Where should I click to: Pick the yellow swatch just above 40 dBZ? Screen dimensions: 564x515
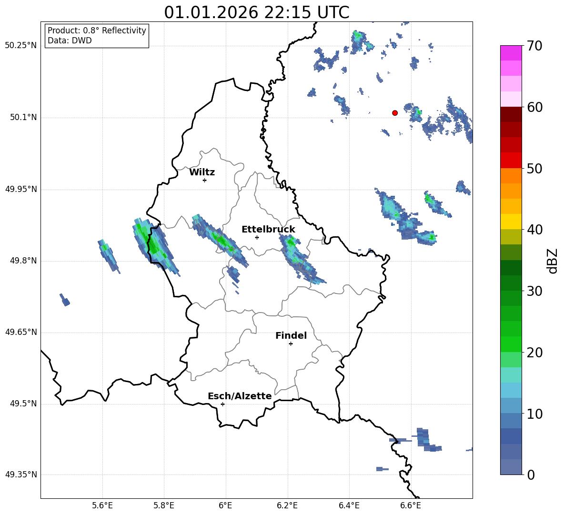pyautogui.click(x=511, y=222)
